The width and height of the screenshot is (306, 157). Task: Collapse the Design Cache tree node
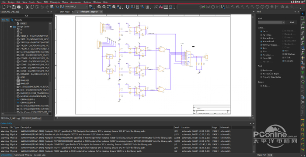coord(11,27)
